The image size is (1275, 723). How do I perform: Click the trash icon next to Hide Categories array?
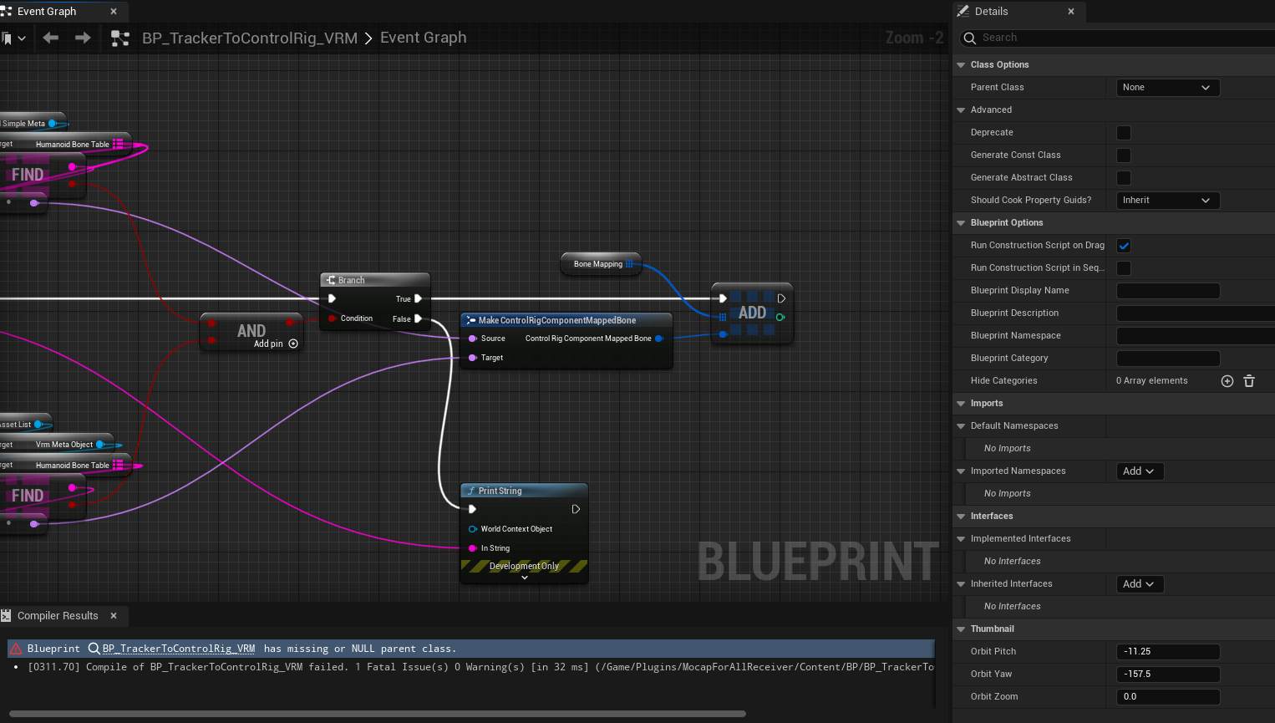1249,380
